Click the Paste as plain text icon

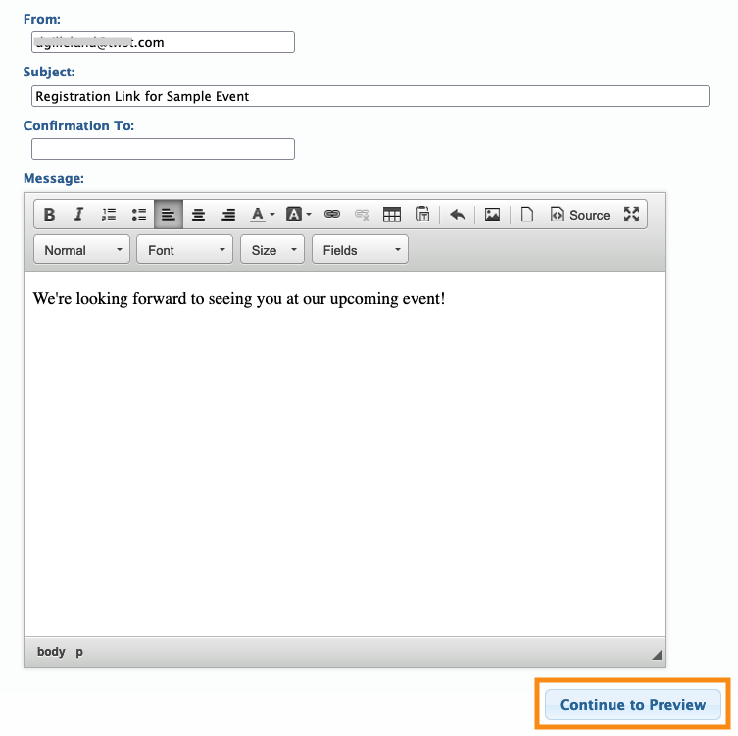pos(422,215)
